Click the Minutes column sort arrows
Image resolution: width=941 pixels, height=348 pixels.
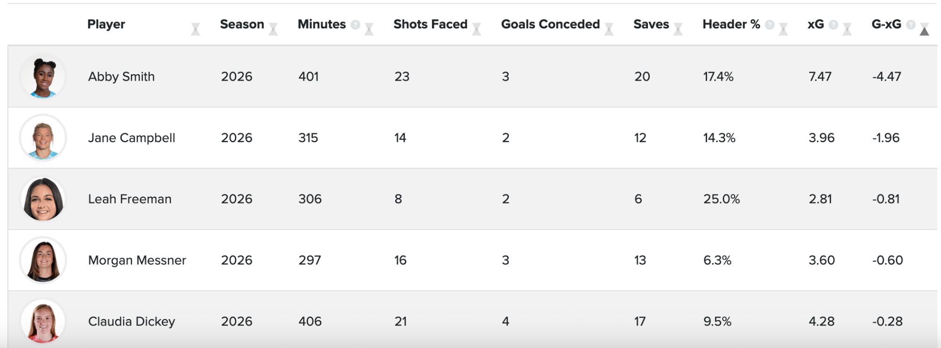click(x=369, y=29)
